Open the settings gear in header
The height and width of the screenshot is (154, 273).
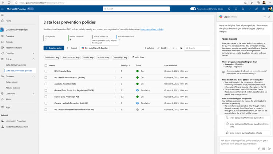[x=243, y=9]
